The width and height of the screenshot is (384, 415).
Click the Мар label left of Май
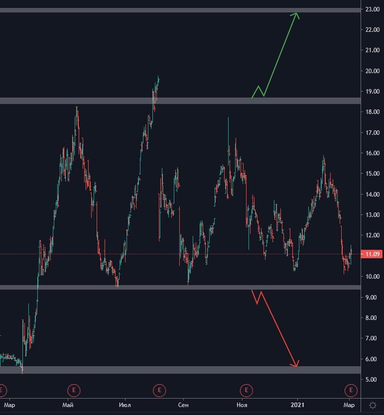pyautogui.click(x=9, y=405)
